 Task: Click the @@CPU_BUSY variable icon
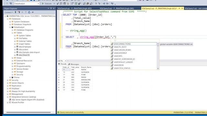click(112, 47)
